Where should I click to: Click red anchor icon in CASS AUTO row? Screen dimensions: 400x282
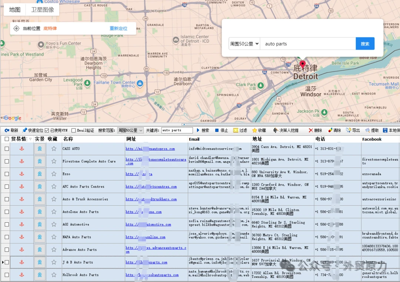tap(22, 149)
